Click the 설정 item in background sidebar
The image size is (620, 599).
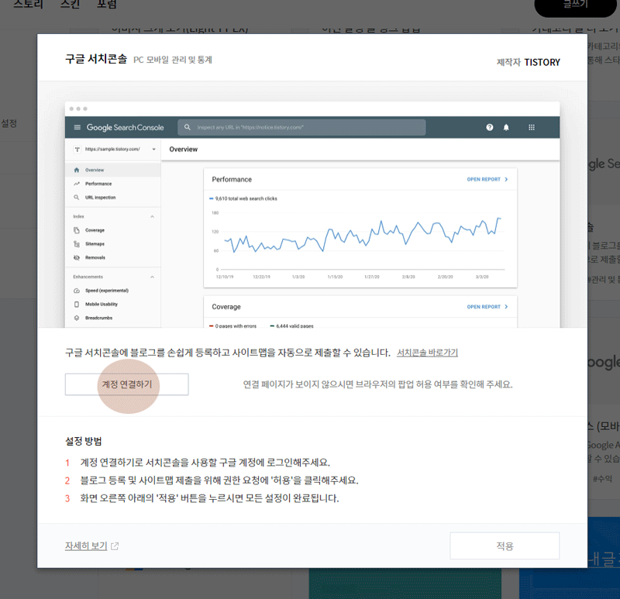click(x=9, y=123)
